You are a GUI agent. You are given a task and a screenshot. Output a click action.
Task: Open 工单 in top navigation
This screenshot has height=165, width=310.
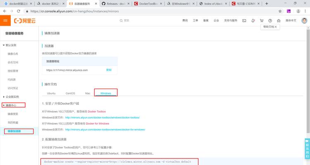pyautogui.click(x=196, y=21)
